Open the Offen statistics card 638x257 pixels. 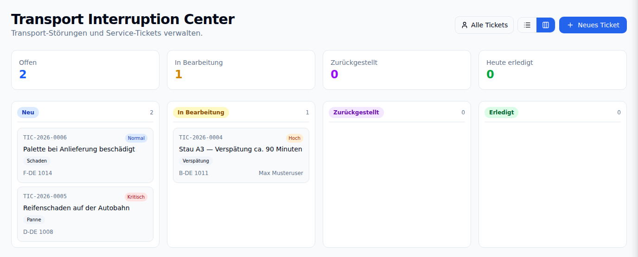click(x=85, y=70)
